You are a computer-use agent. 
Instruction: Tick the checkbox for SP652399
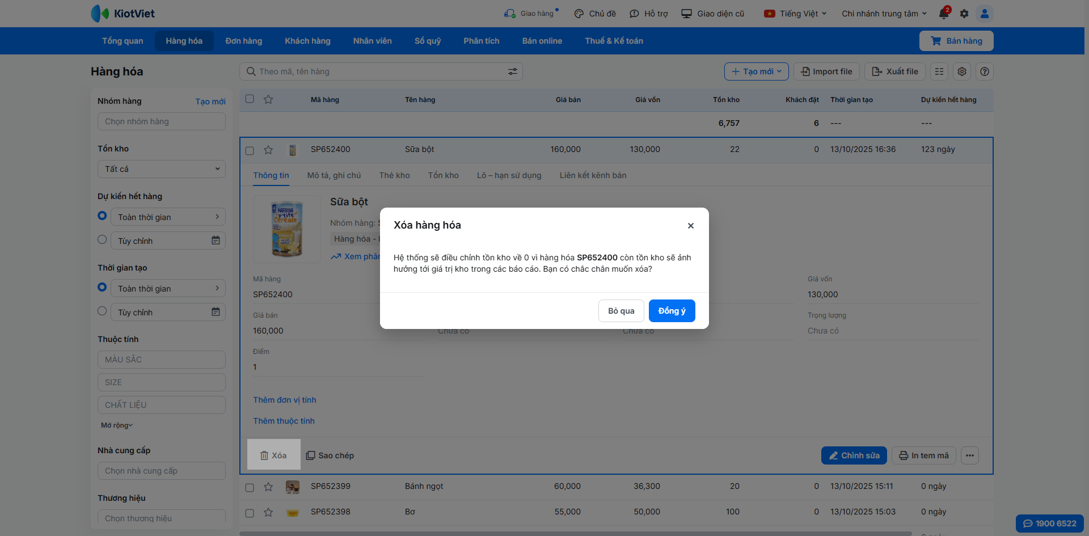[x=250, y=487]
